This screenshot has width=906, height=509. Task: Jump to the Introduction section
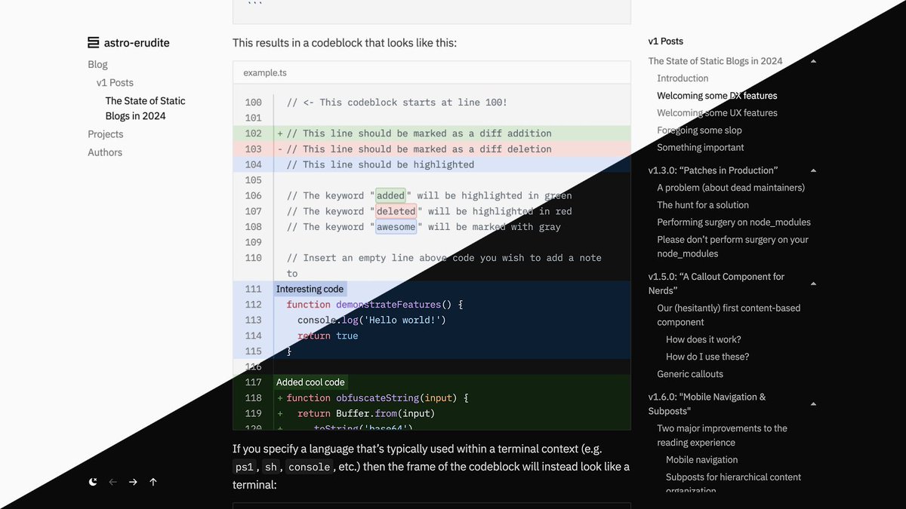pyautogui.click(x=683, y=78)
